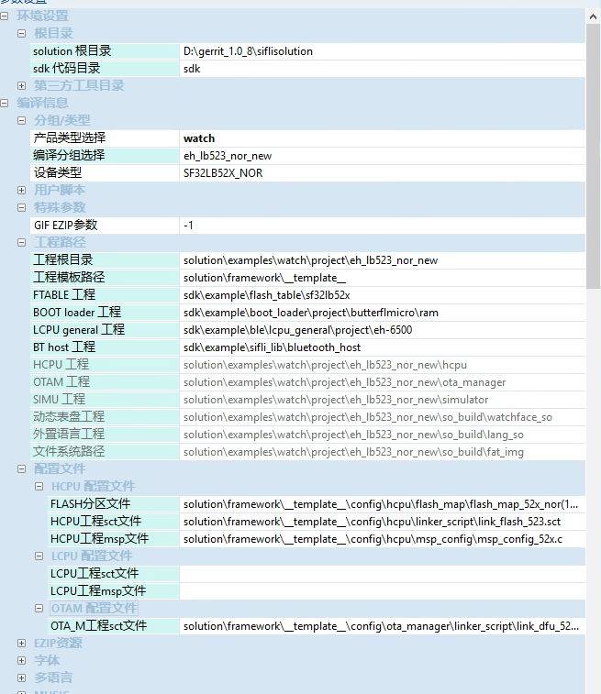This screenshot has width=601, height=694.
Task: Click the empty LCPU工程sct文件 field
Action: (383, 574)
